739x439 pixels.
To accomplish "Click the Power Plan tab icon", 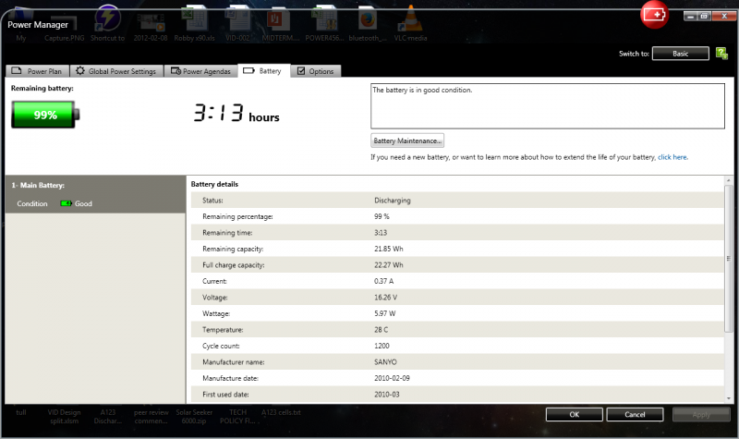I will coord(17,71).
